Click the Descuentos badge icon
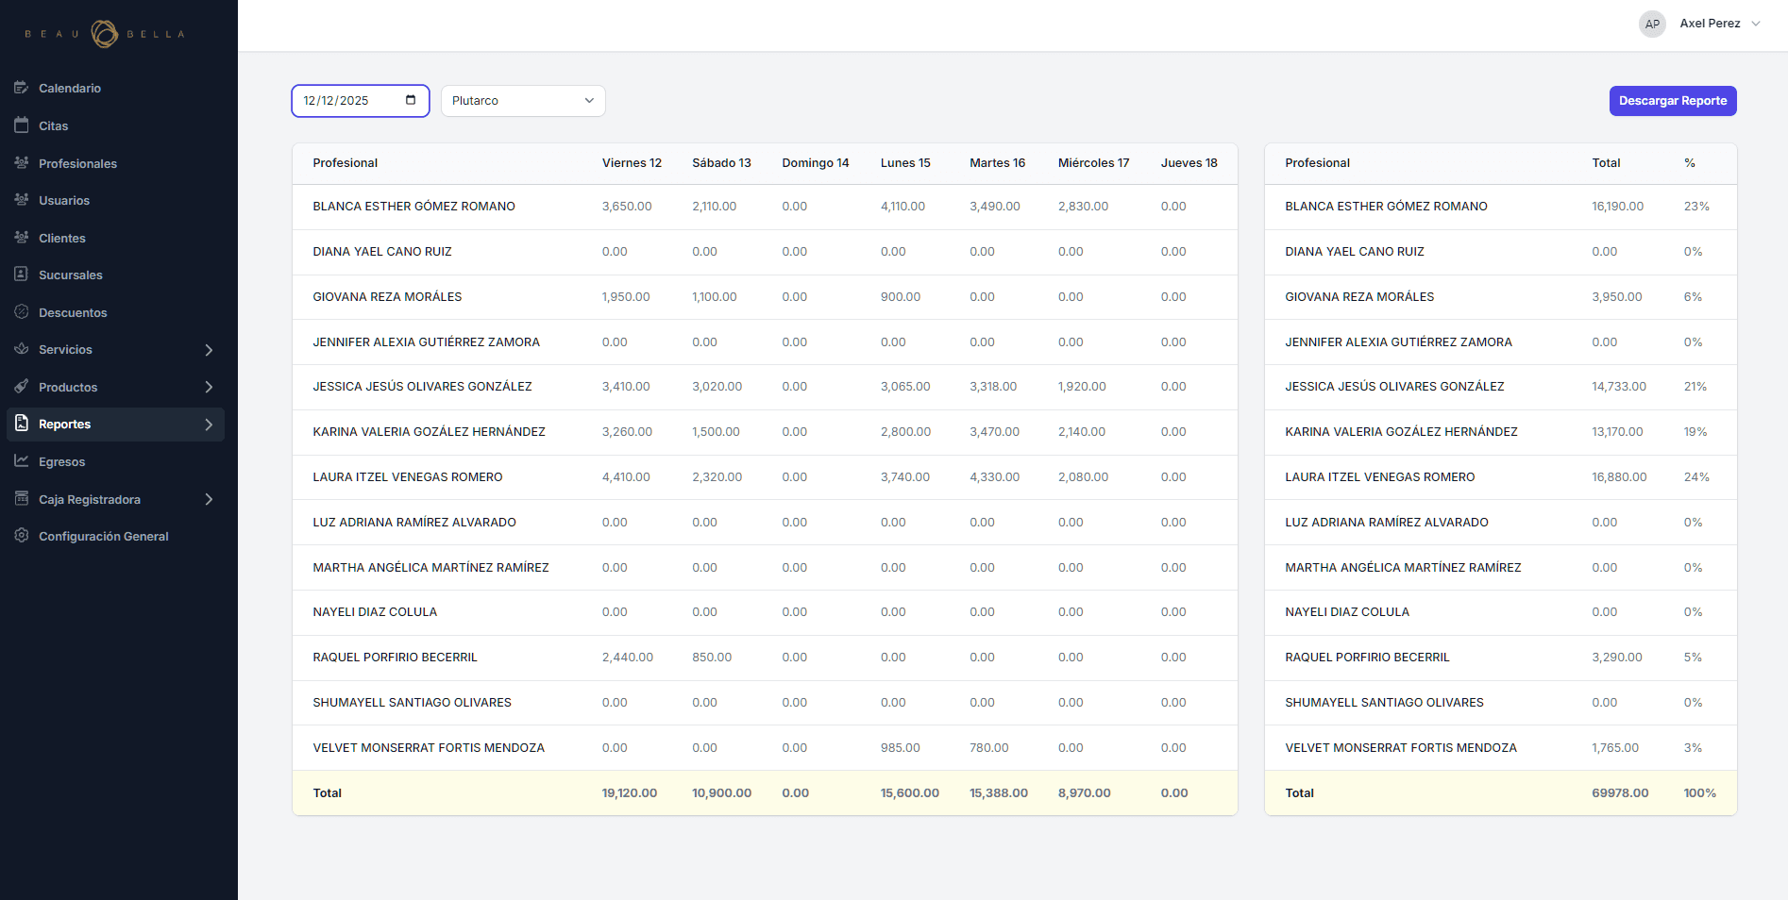 tap(22, 312)
